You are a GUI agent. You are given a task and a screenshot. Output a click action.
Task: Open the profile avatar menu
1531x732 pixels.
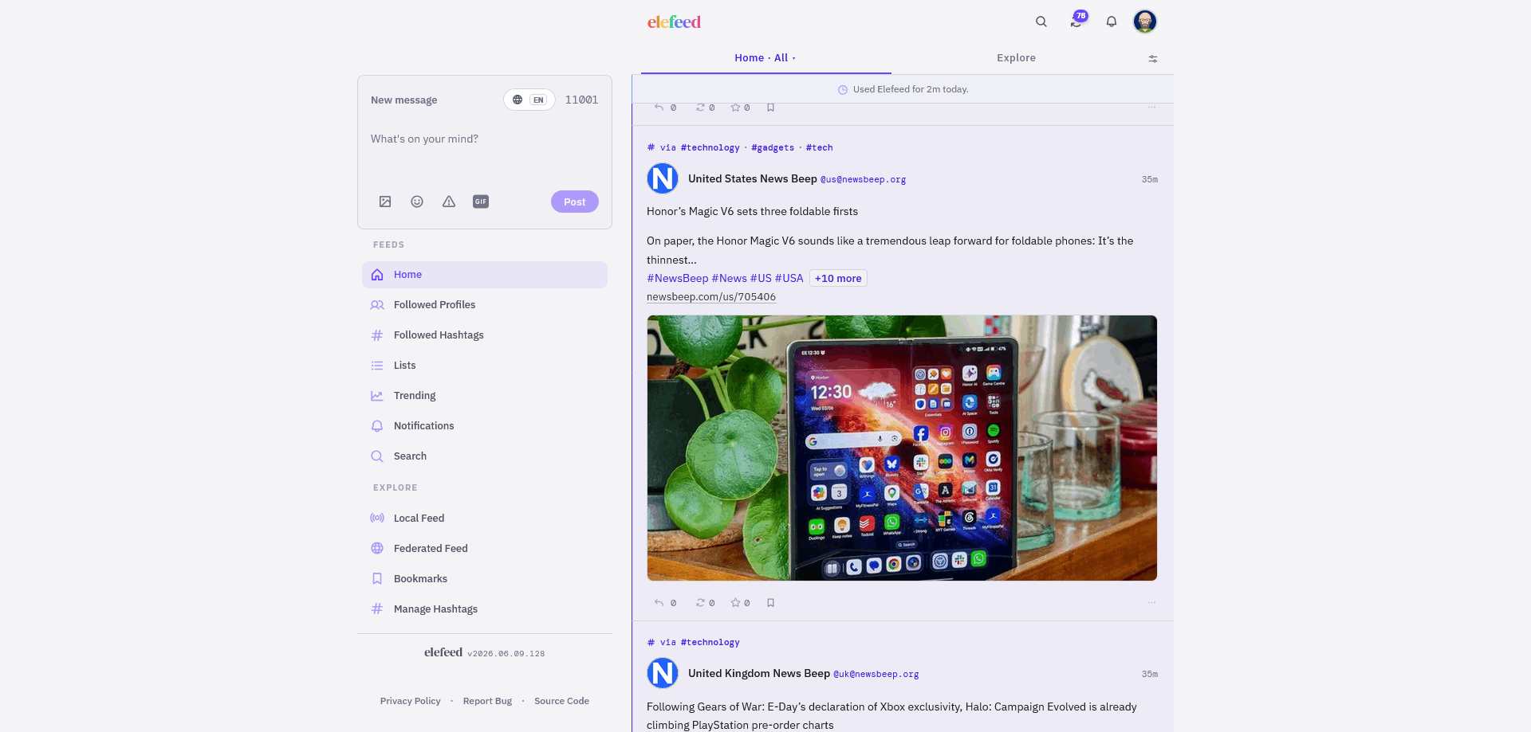[1145, 22]
